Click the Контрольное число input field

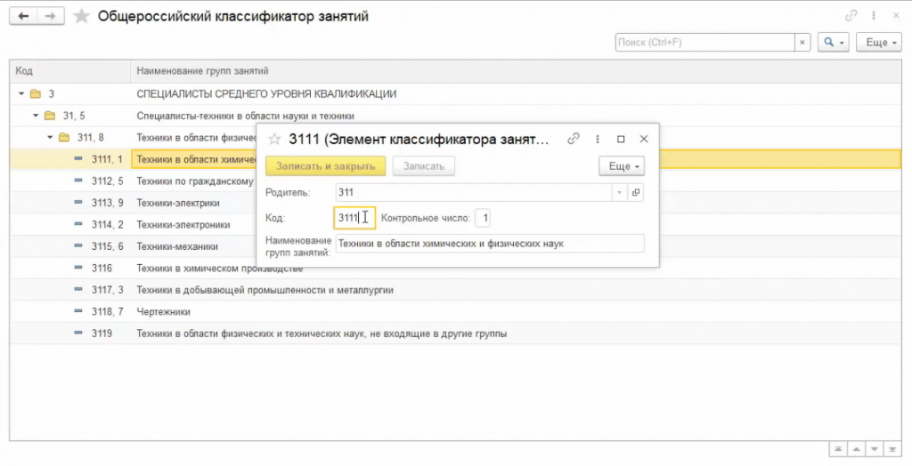482,218
